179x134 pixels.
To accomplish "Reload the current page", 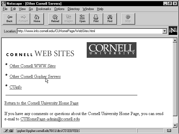I will 55,19.
